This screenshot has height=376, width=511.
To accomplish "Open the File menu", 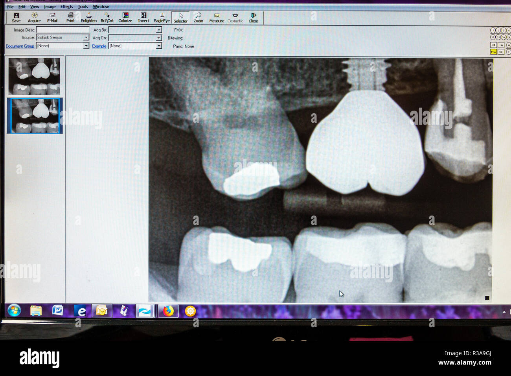I will coord(10,7).
